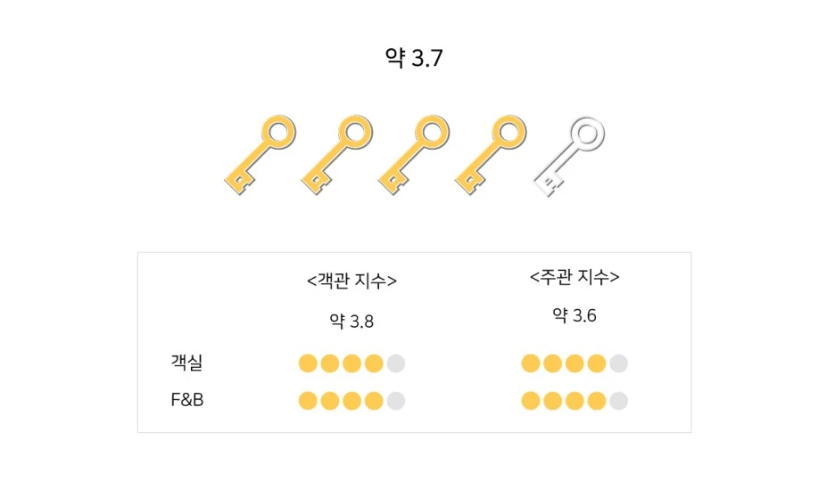835x489 pixels.
Task: Click the third yellow key icon
Action: 414,155
